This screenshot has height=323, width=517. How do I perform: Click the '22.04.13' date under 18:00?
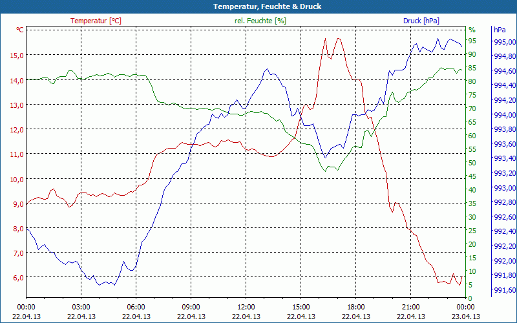coord(356,317)
